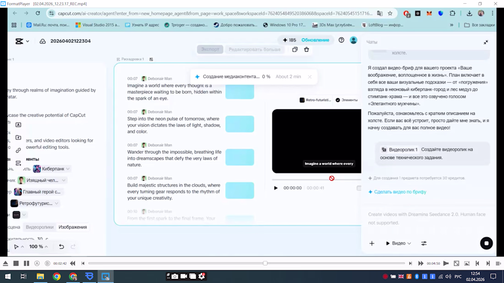Click the Экспорт button
504x283 pixels.
coord(210,49)
